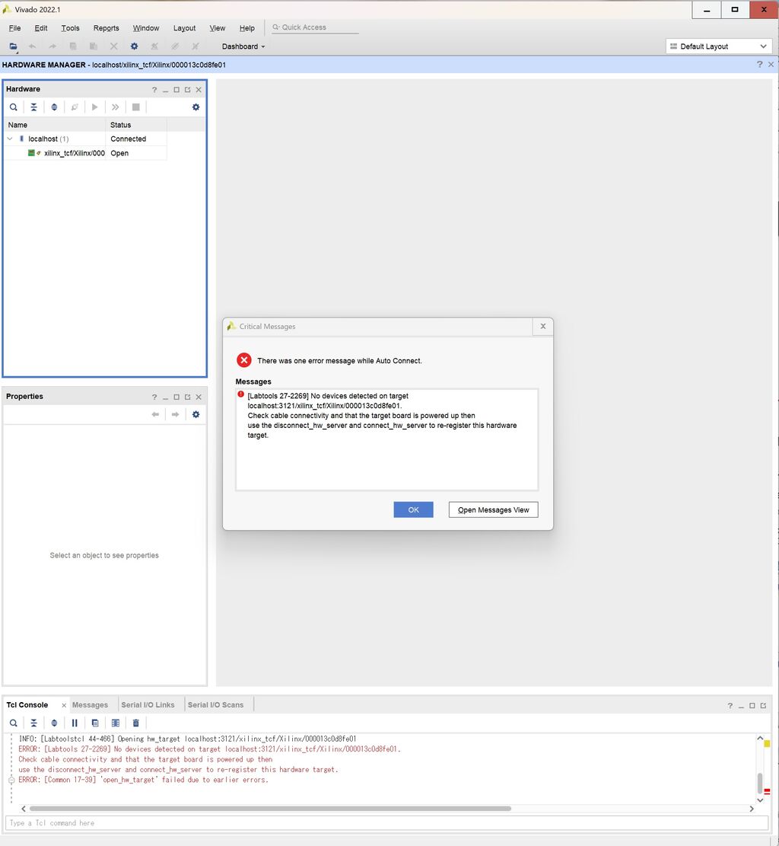Click the Status column header
The height and width of the screenshot is (846, 779).
point(136,125)
